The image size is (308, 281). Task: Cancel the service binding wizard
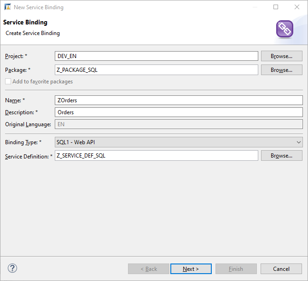281,269
